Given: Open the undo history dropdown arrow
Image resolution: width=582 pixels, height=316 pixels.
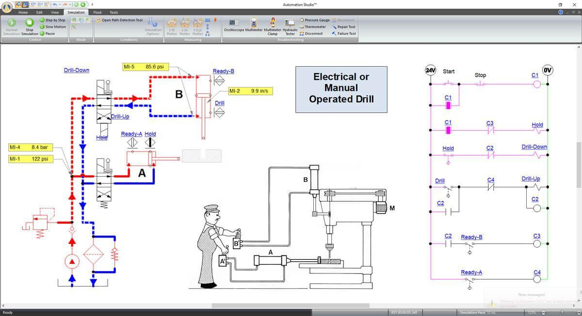Looking at the screenshot, I should [59, 4].
